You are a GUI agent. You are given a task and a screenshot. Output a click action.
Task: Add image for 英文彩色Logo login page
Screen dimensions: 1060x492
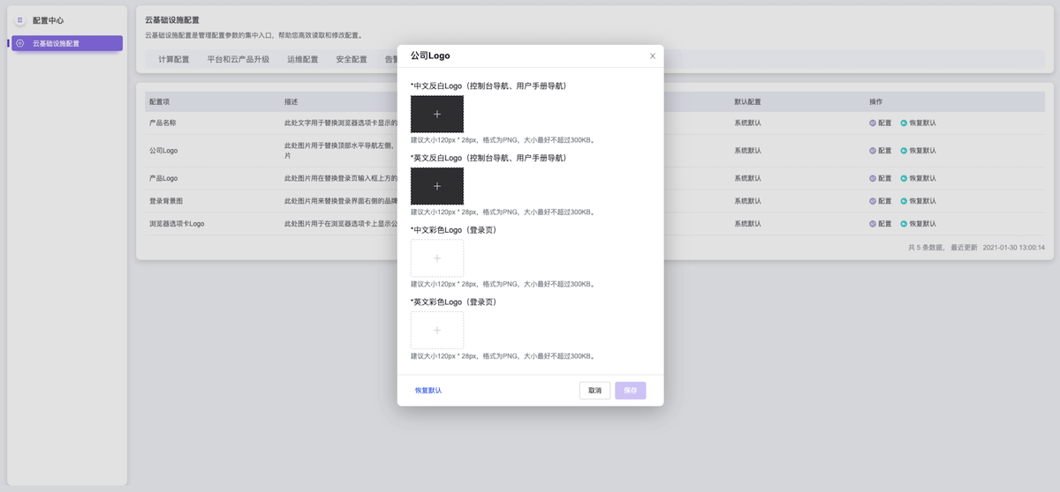pyautogui.click(x=436, y=330)
